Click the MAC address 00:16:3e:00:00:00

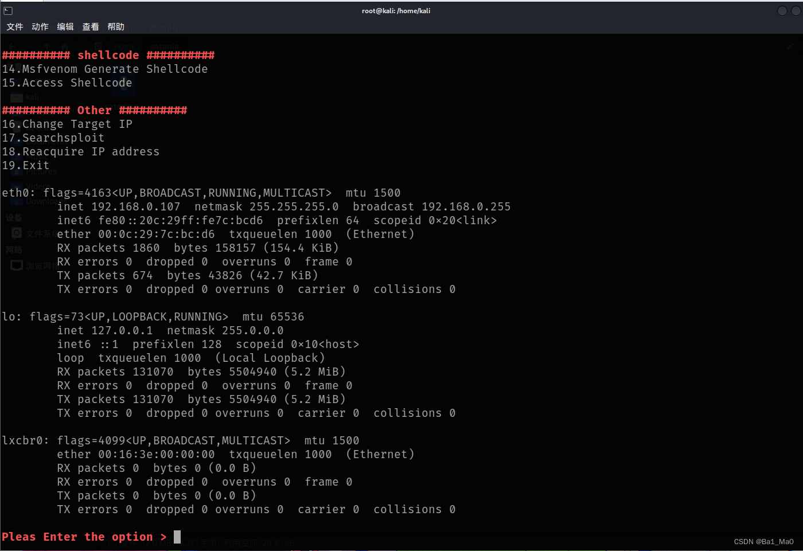[157, 454]
